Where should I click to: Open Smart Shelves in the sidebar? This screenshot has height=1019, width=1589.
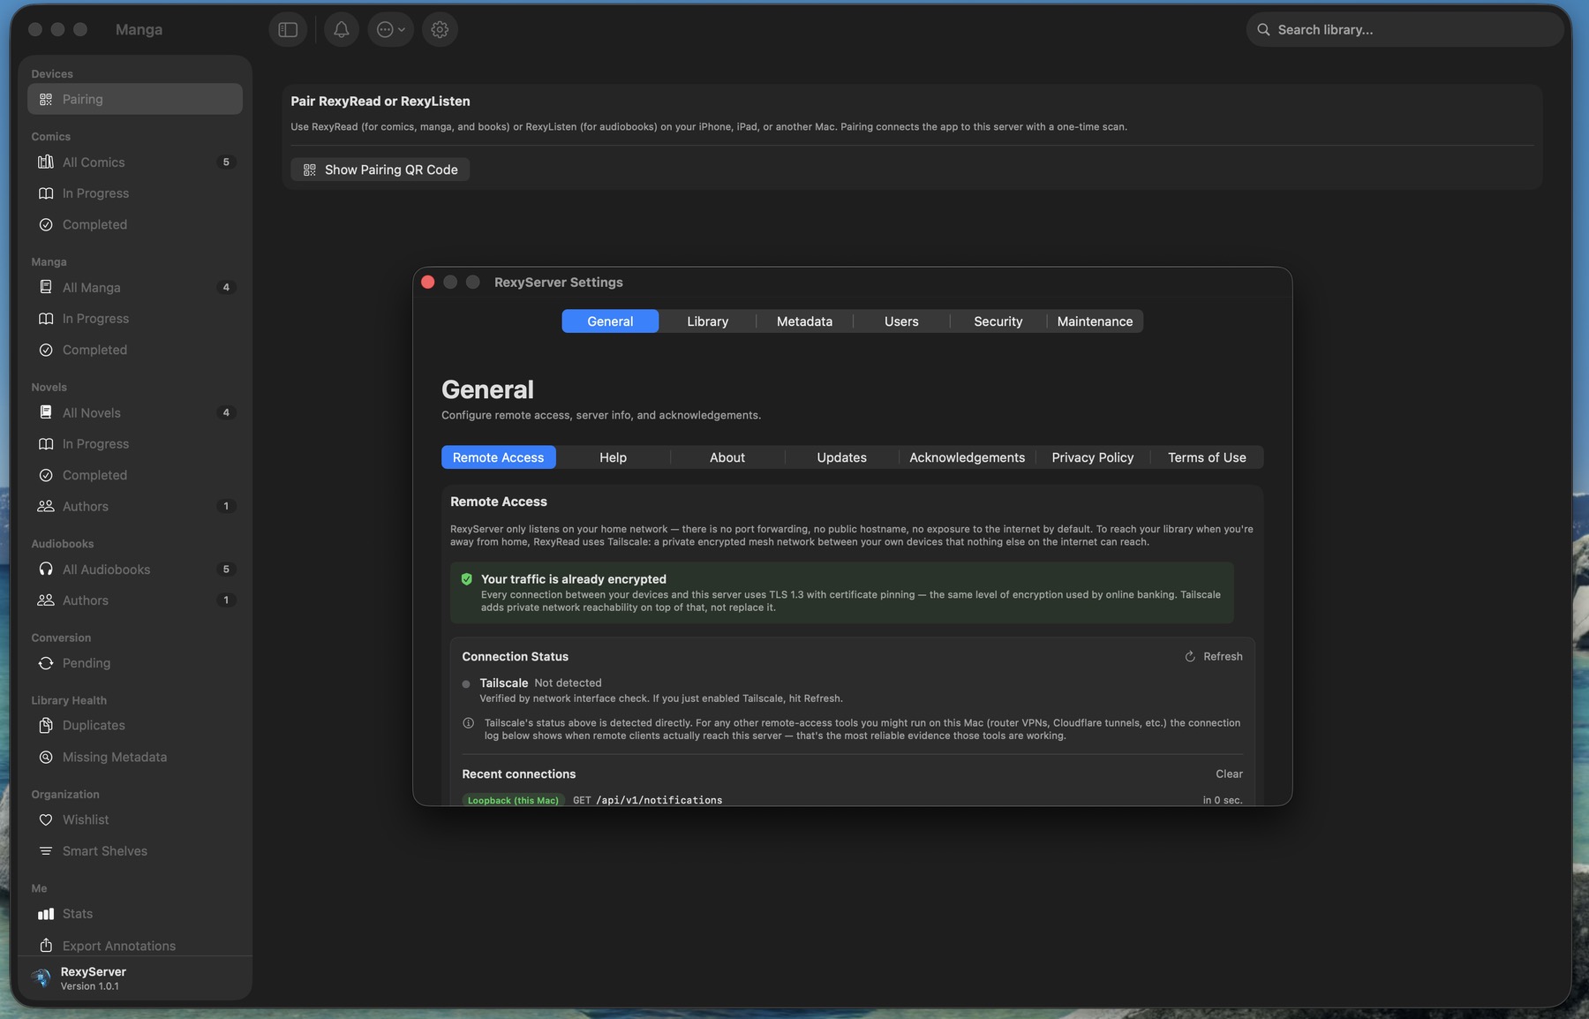point(135,851)
